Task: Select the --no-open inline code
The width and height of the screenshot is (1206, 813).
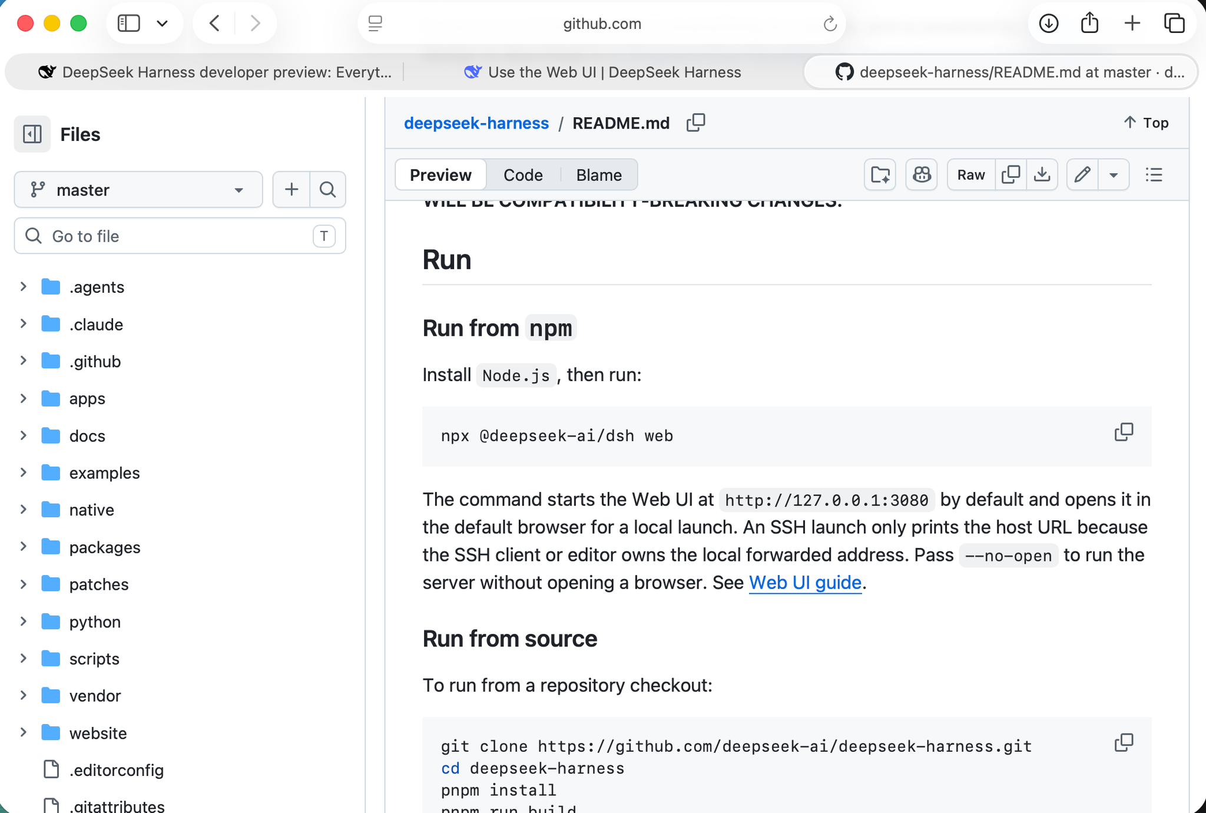Action: click(1008, 556)
